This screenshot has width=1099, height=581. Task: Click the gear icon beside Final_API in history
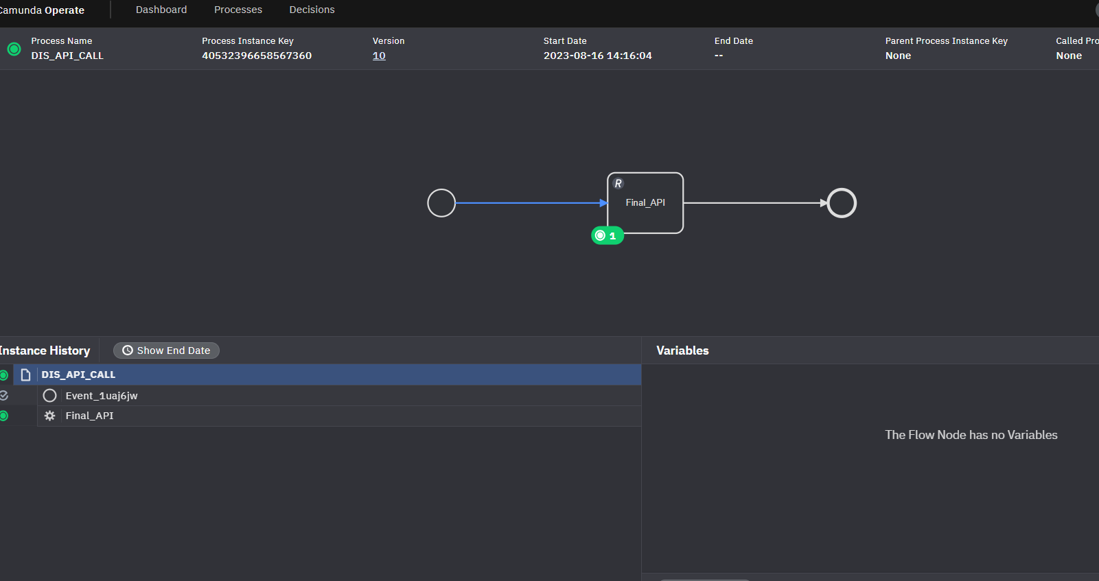49,416
